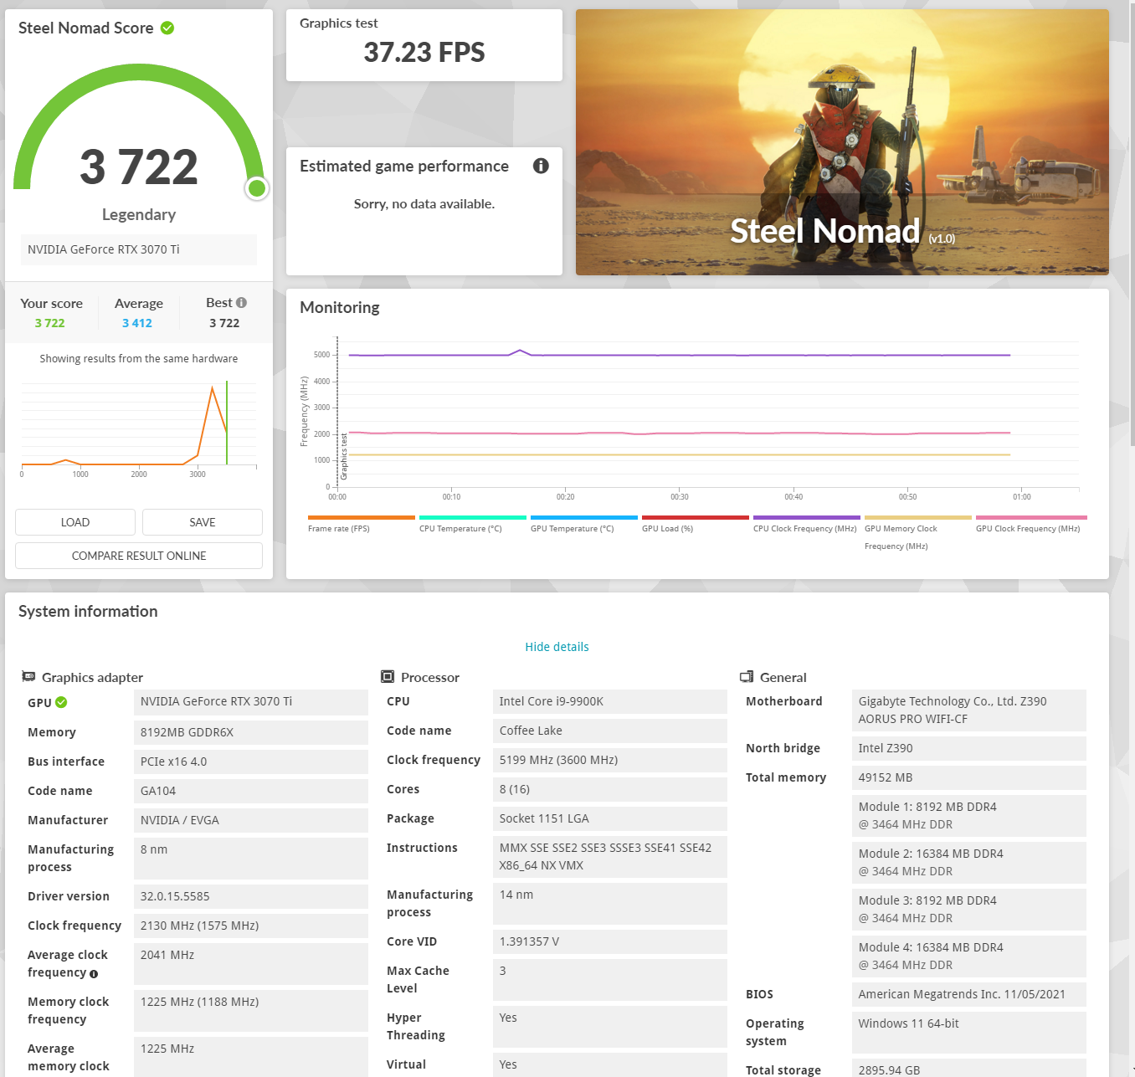Click the Hide details link
The height and width of the screenshot is (1077, 1135).
click(x=557, y=647)
